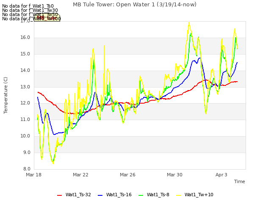Click the 11.0 y-axis tick label
The image size is (271, 203).
[x=25, y=119]
